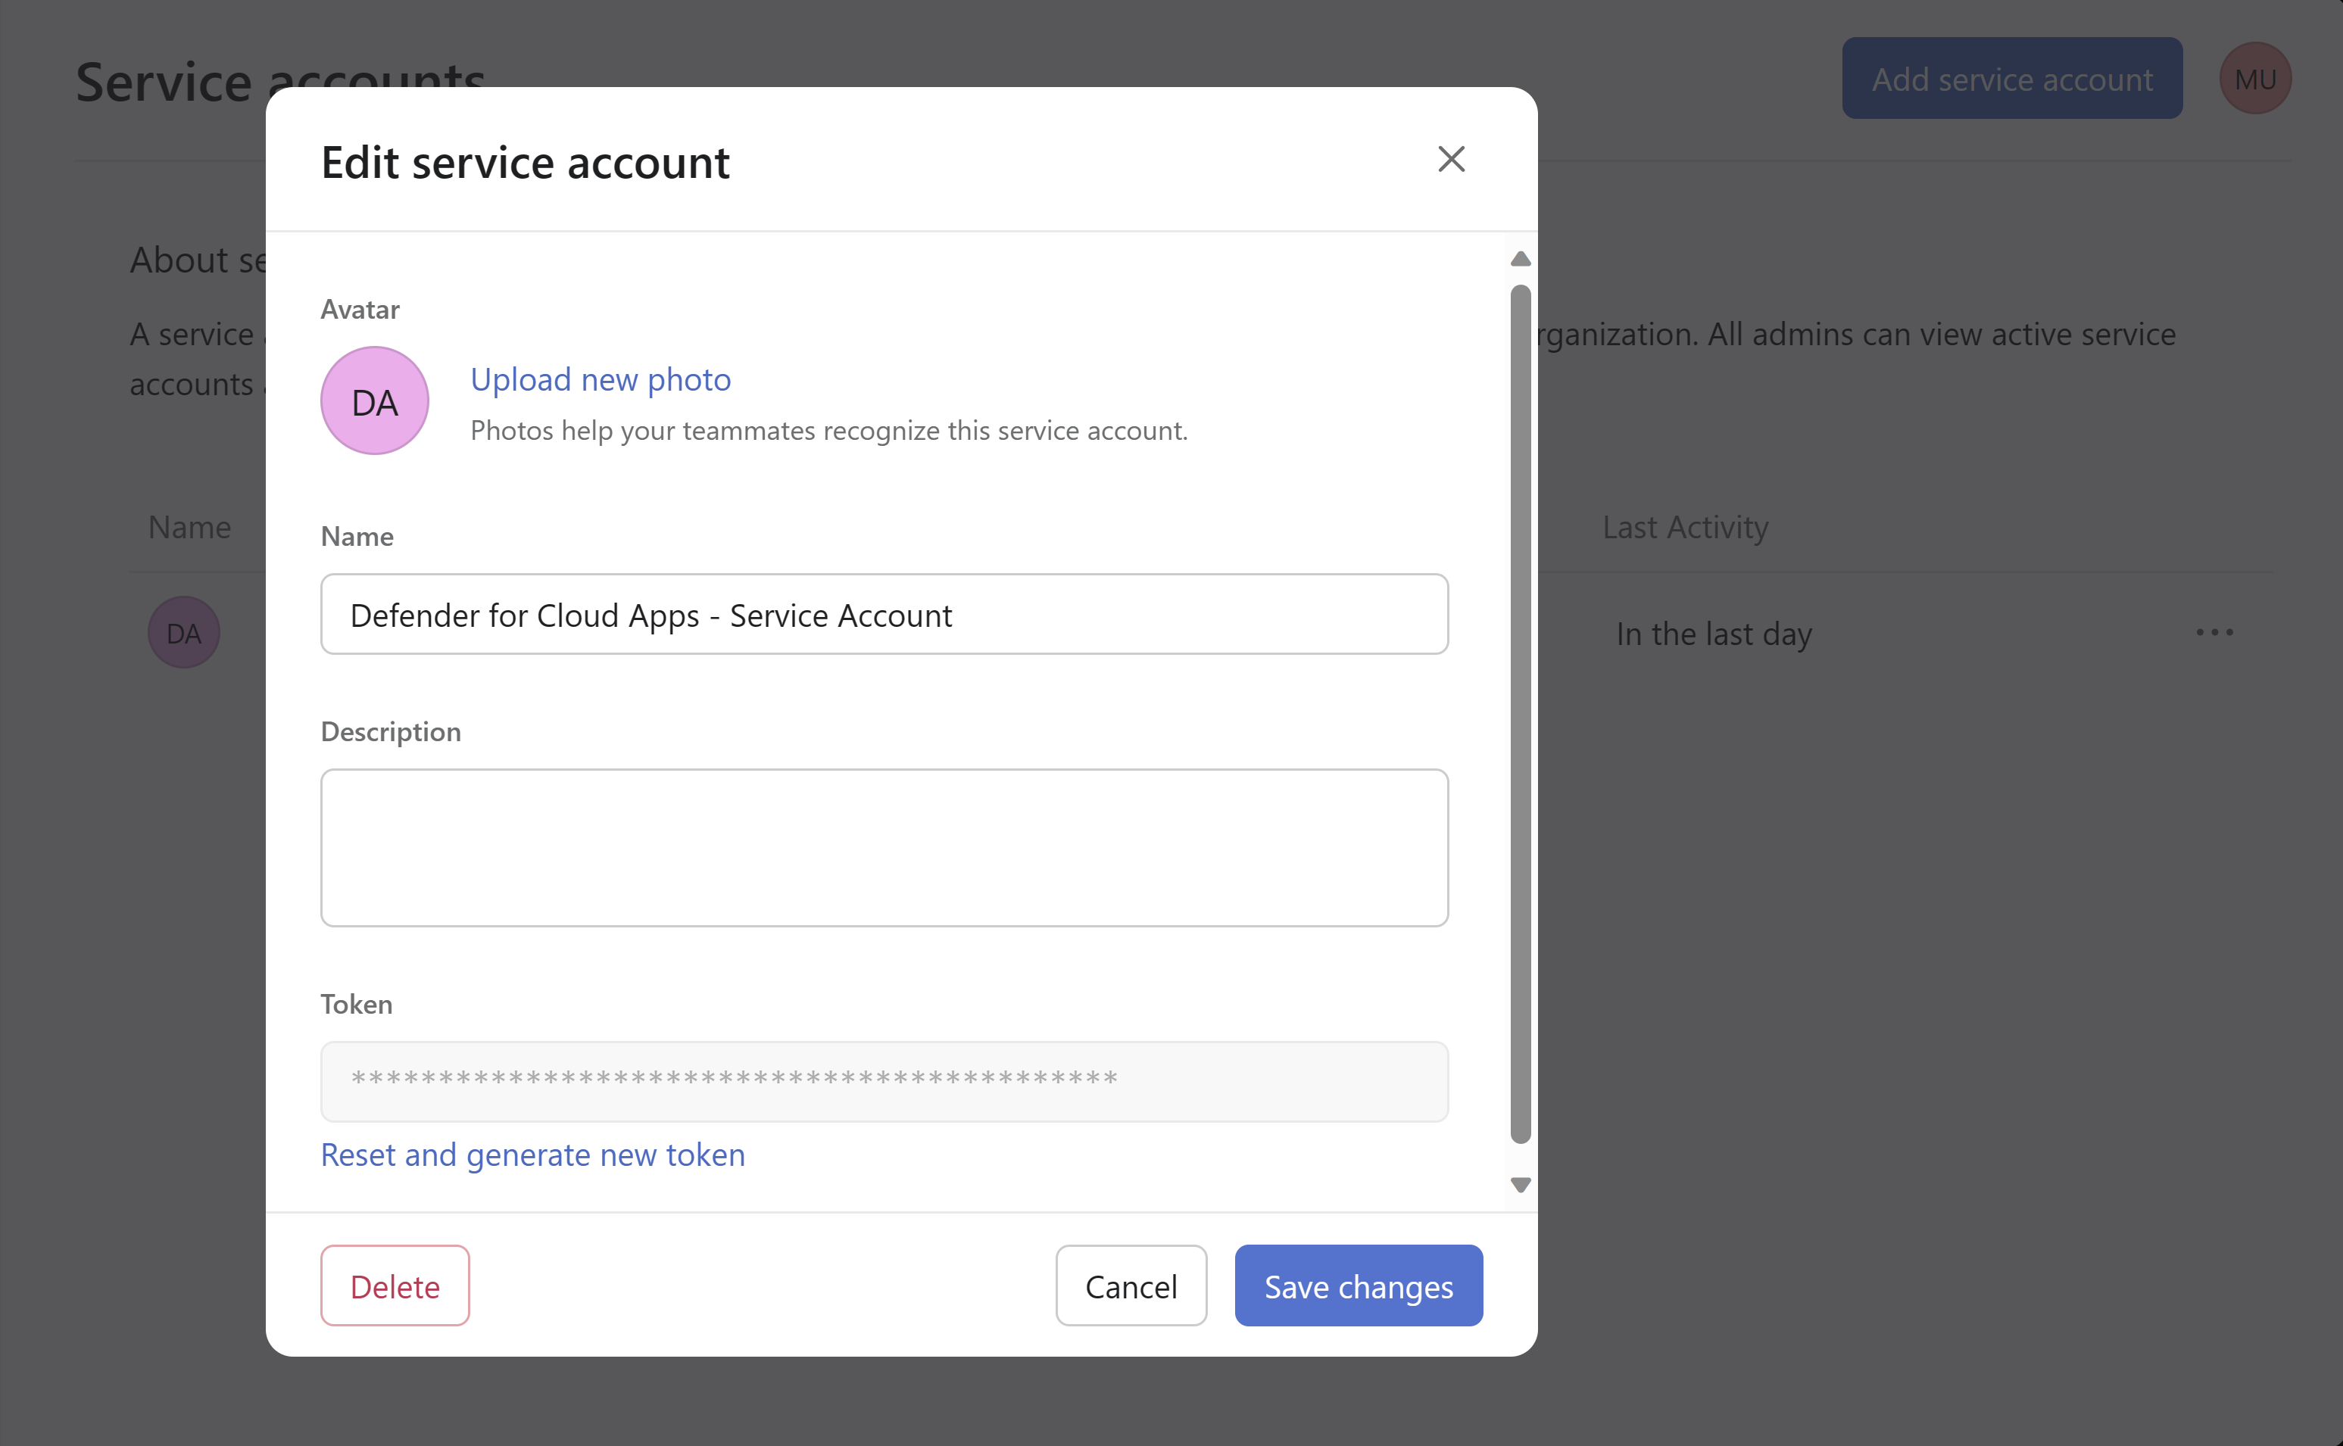2343x1446 pixels.
Task: Click Cancel to dismiss dialog
Action: [1130, 1286]
